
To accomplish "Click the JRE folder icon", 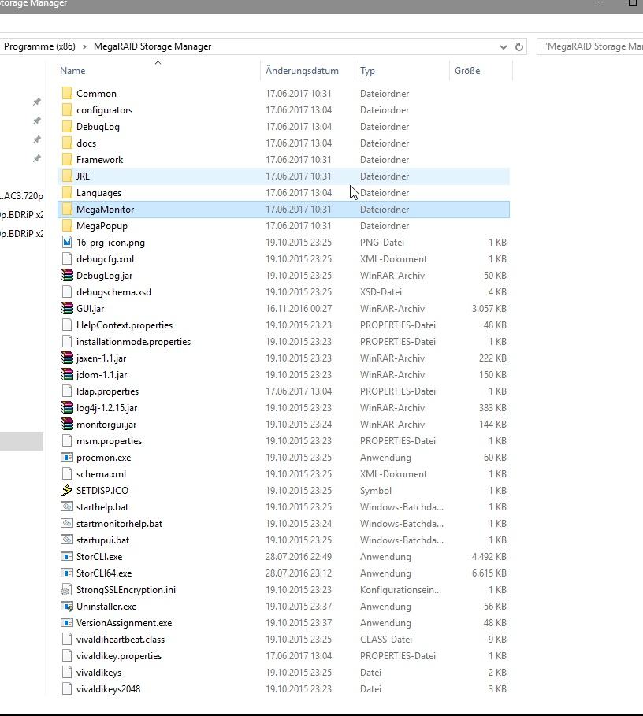I will pos(67,176).
